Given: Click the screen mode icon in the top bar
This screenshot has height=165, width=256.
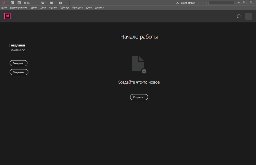Looking at the screenshot, I should click(x=52, y=3).
